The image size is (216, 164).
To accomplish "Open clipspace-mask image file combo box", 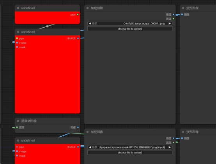I will 130,147.
